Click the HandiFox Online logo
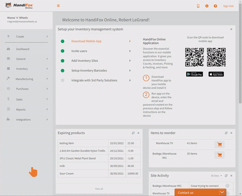Viewport: 242px width, 196px height. tap(19, 6)
